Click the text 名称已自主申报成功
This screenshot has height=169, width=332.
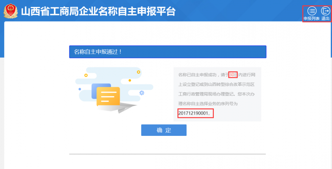click(x=197, y=75)
